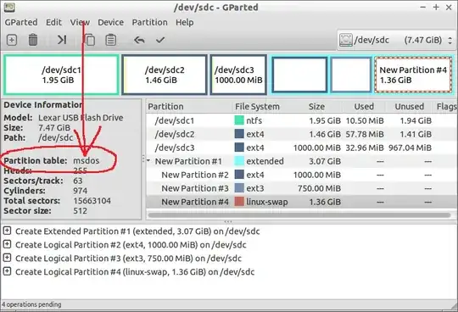Click the Lexar USB Flash Drive model text

tap(81, 118)
